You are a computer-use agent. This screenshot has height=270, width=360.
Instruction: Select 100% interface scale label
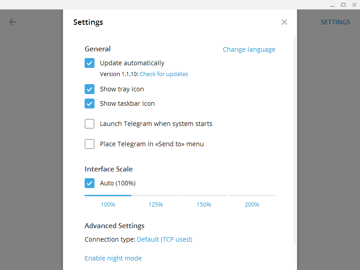108,205
